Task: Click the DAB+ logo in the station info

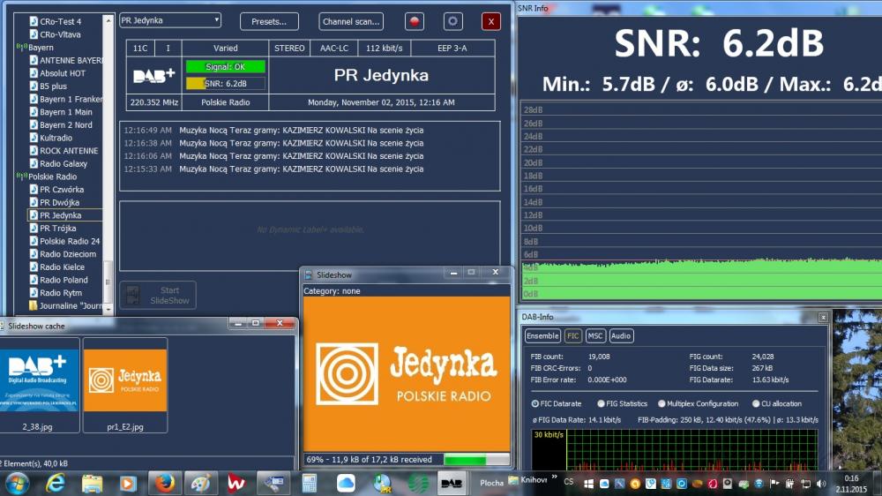Action: point(154,75)
